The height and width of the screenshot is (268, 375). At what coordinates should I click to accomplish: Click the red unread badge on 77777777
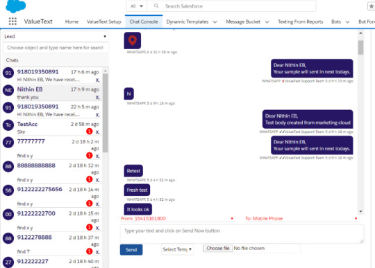89,155
